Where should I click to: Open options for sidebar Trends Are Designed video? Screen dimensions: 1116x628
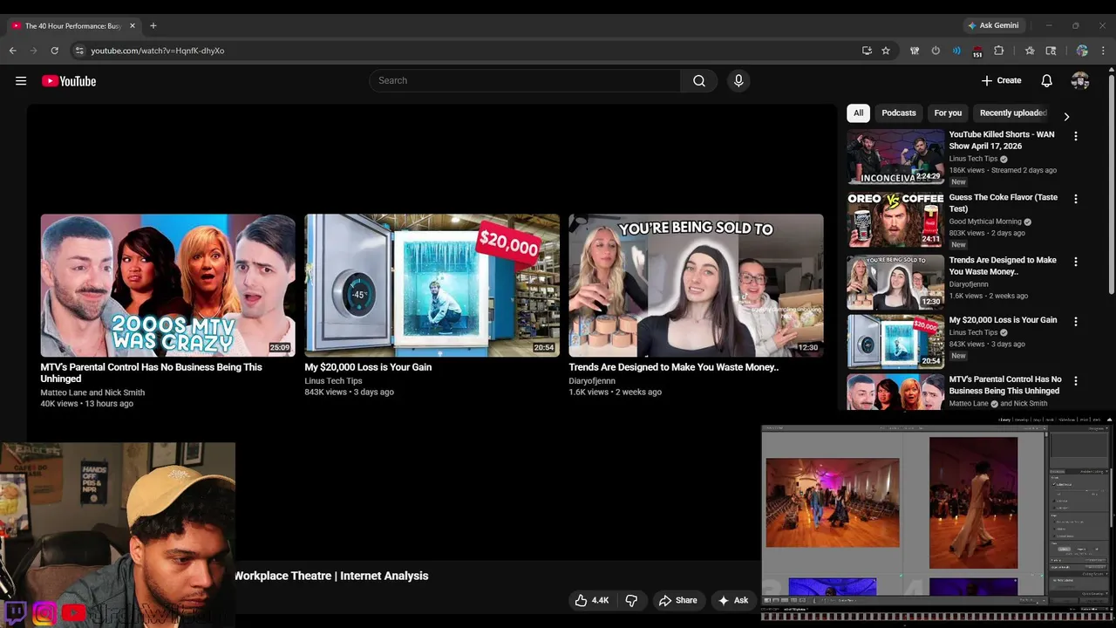coord(1075,262)
